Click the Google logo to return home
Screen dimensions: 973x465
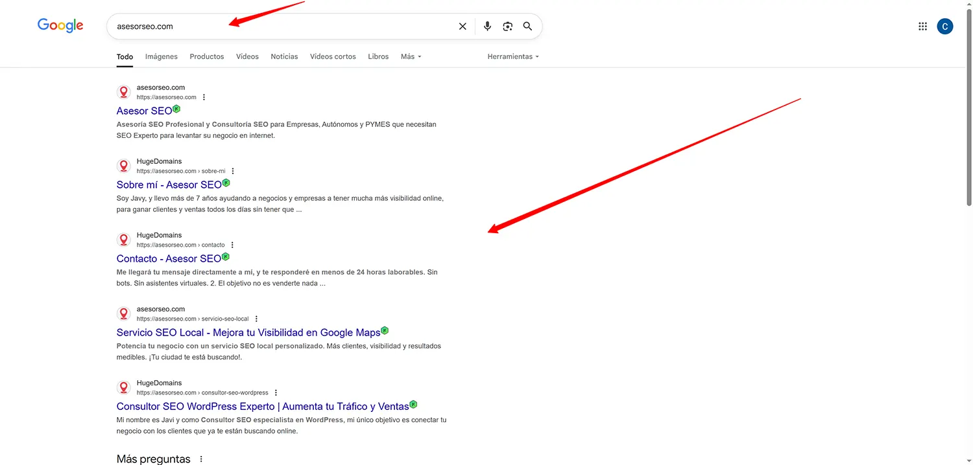pos(60,25)
